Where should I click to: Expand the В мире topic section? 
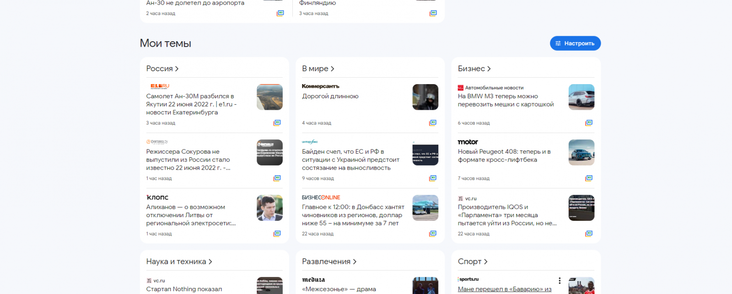tap(318, 69)
